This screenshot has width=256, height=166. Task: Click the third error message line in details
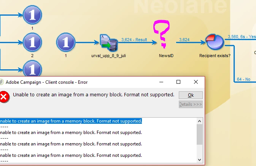71,144
